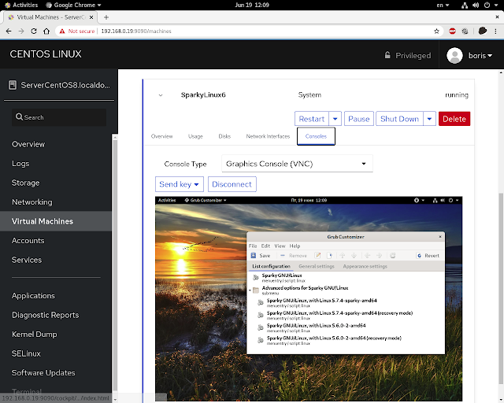Click the Restart button
Screen dimensions: 504x403
312,119
